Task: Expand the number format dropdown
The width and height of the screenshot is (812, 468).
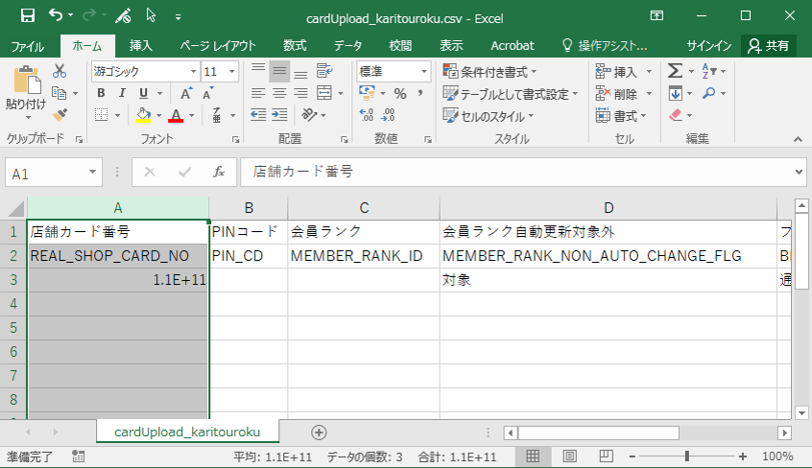Action: 424,71
